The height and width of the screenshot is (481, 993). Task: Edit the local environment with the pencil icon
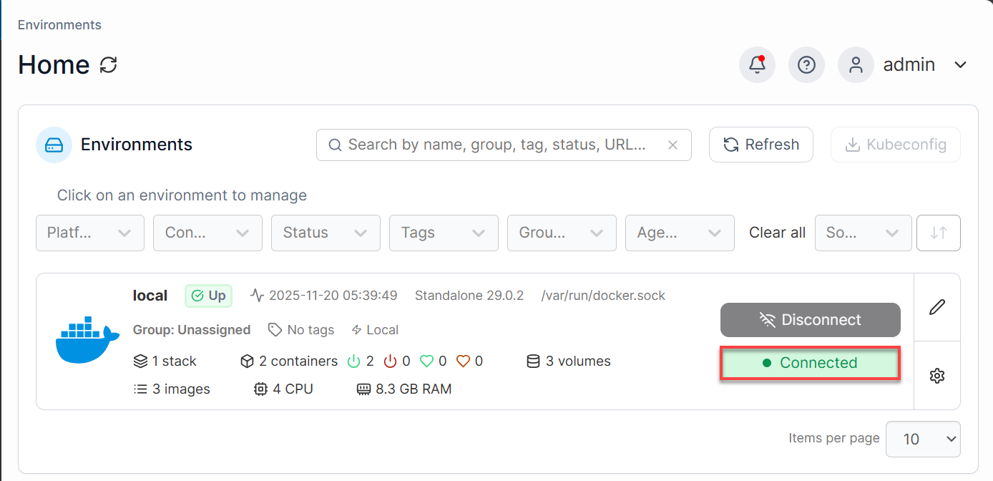[937, 307]
